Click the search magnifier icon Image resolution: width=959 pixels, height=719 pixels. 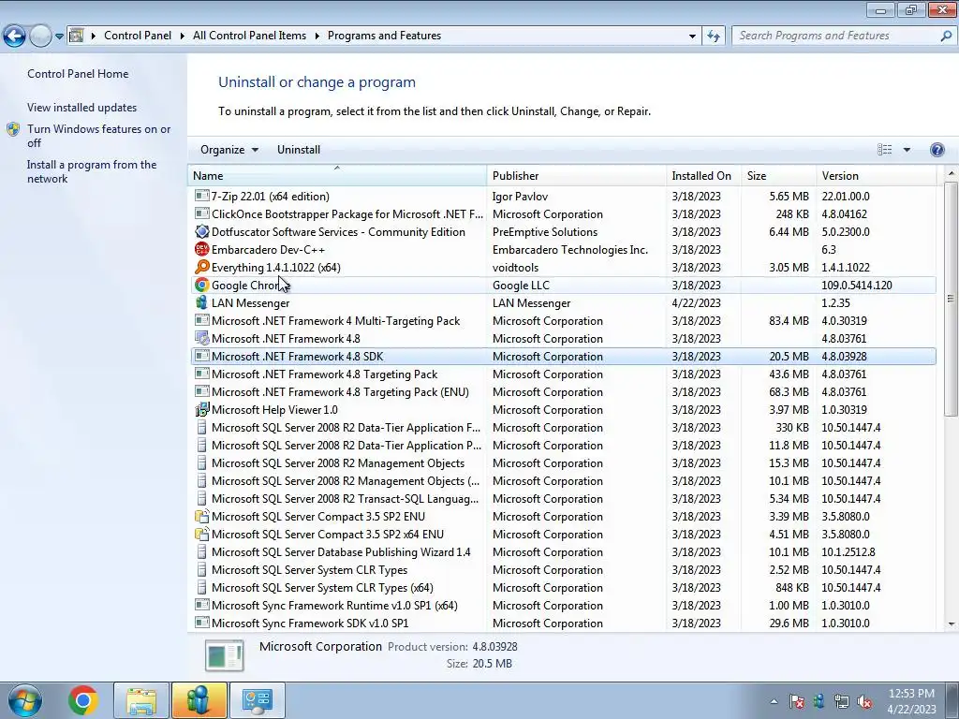[x=946, y=37]
